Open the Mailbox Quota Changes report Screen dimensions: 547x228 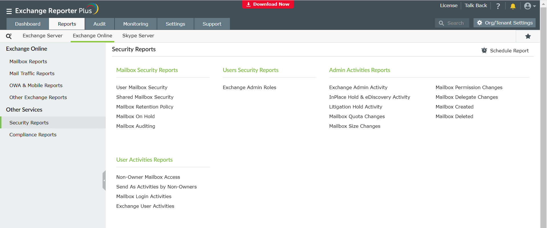tap(357, 116)
